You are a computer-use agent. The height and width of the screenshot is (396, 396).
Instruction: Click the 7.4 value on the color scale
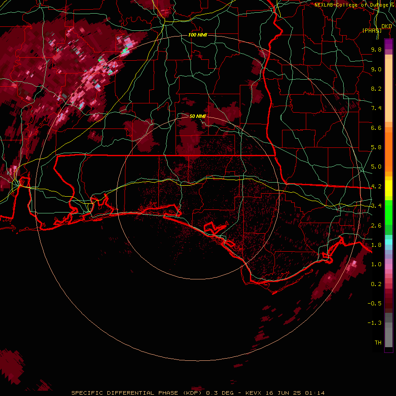coord(376,108)
